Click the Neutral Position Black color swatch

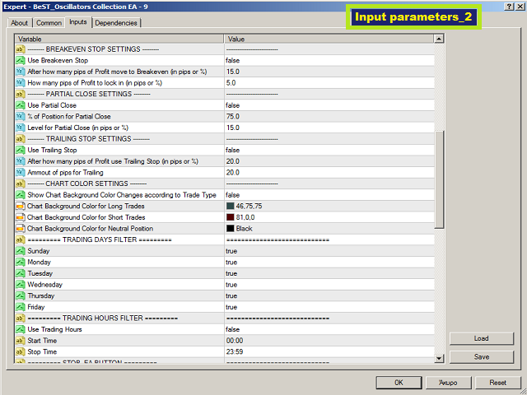point(231,229)
